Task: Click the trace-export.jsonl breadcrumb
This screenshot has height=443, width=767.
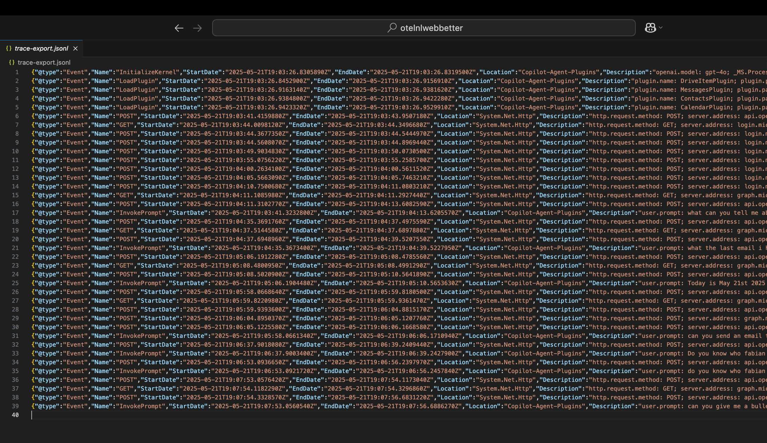Action: (44, 62)
